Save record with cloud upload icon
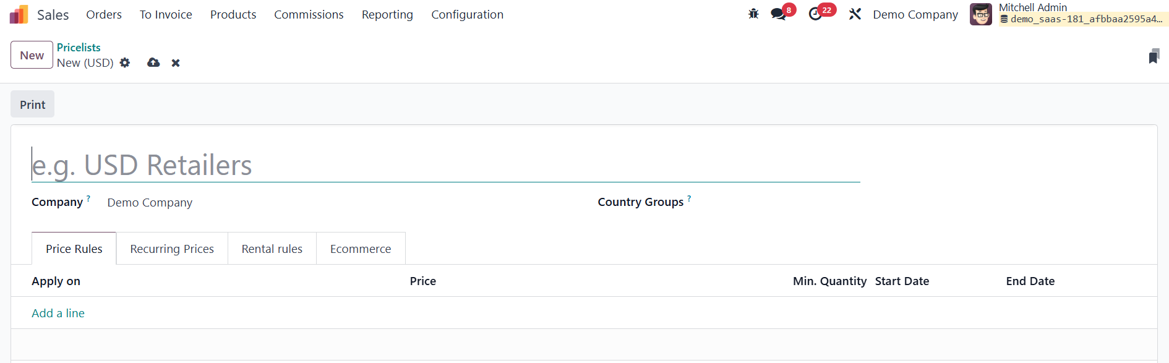 153,63
